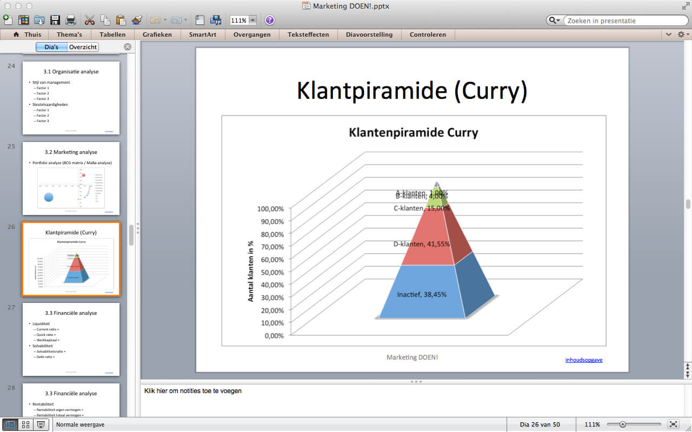The height and width of the screenshot is (432, 692).
Task: Select slide 25 Marketing analyse thumbnail
Action: point(71,178)
